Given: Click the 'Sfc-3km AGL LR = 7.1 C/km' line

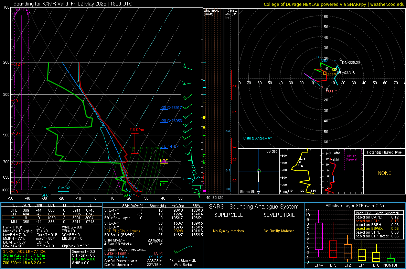Looking at the screenshot, I should (26, 251).
